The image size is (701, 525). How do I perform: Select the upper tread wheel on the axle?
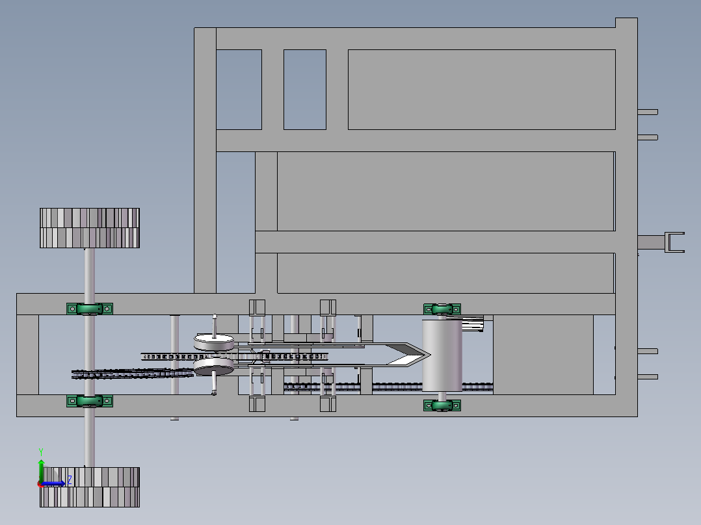pos(90,228)
